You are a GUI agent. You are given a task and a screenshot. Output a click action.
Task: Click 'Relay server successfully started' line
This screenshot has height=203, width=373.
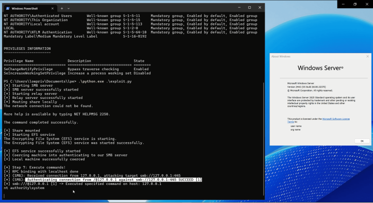pyautogui.click(x=43, y=98)
